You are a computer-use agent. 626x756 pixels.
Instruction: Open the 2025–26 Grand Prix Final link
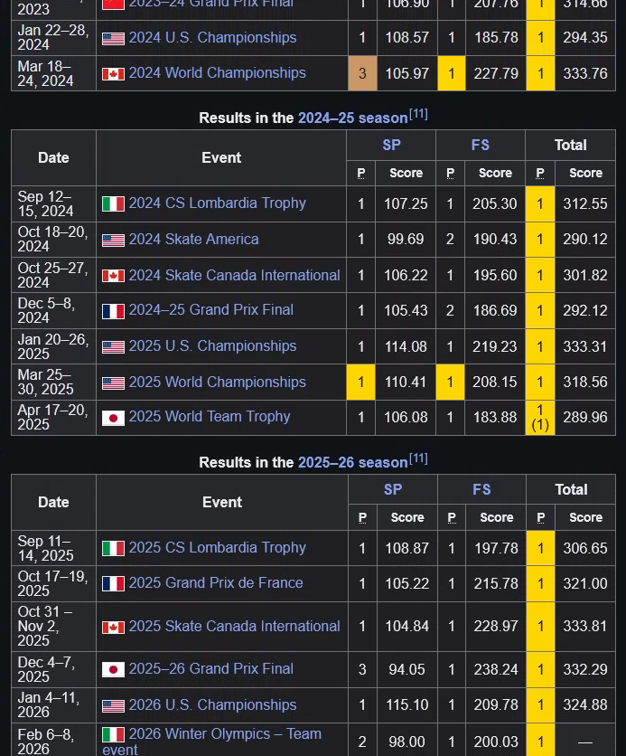click(210, 668)
